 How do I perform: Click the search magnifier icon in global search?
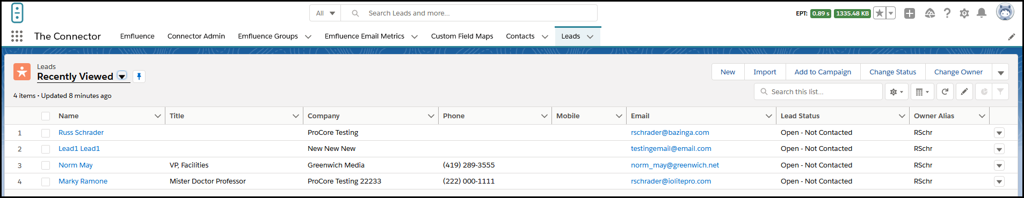tap(355, 13)
